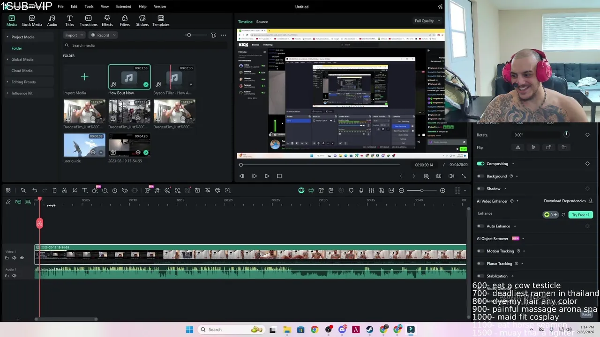Toggle timeline auto ripple icon
The width and height of the screenshot is (600, 337).
(18, 202)
